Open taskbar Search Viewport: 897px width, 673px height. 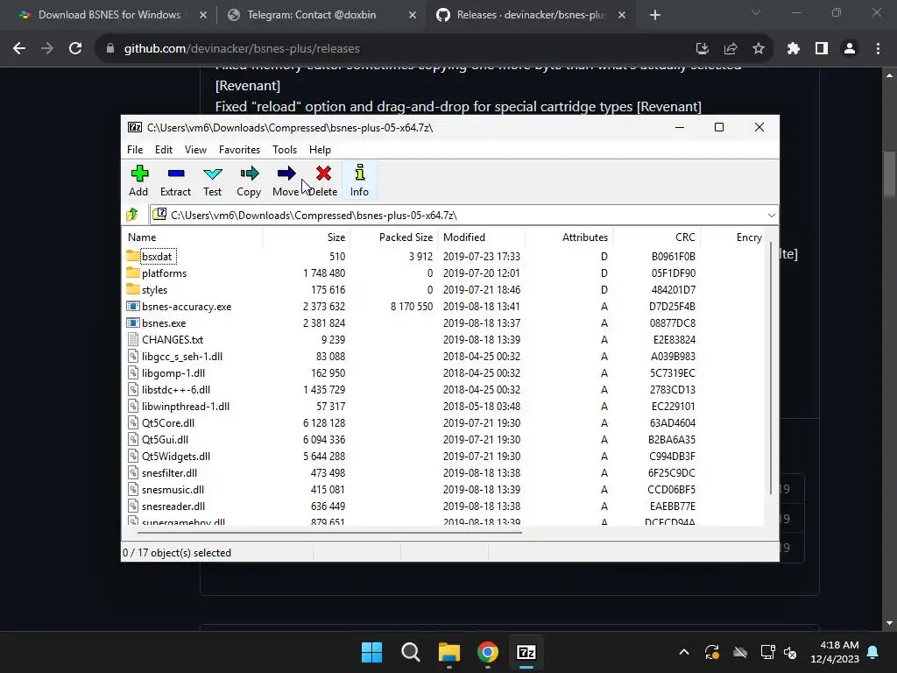click(411, 652)
